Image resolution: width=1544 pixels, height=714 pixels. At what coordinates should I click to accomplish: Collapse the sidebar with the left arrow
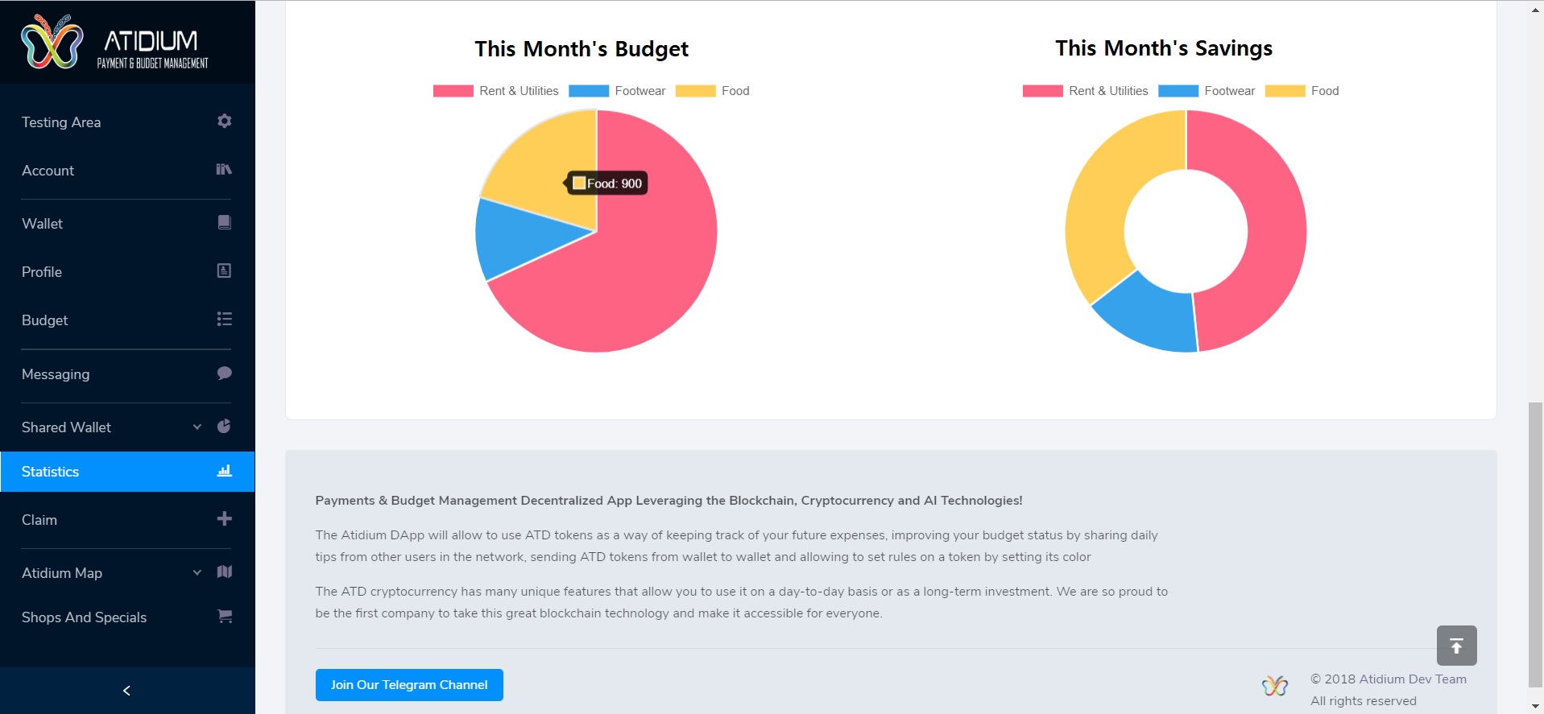(126, 691)
